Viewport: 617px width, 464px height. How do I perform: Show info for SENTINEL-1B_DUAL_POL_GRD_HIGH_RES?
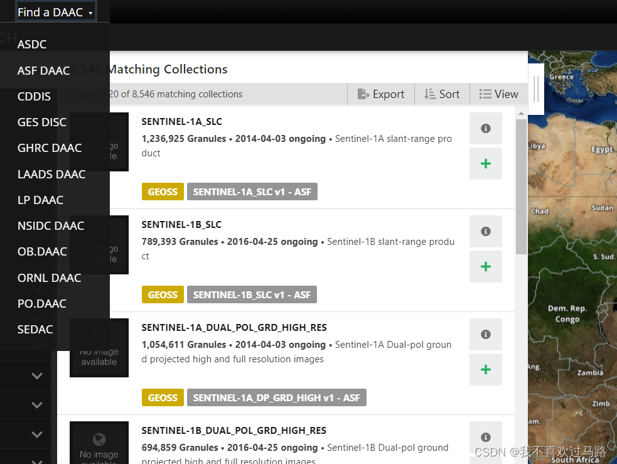coord(486,437)
